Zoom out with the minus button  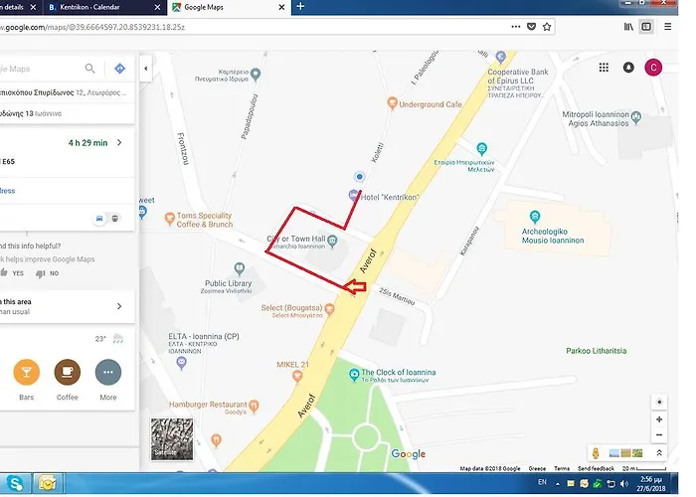(659, 435)
